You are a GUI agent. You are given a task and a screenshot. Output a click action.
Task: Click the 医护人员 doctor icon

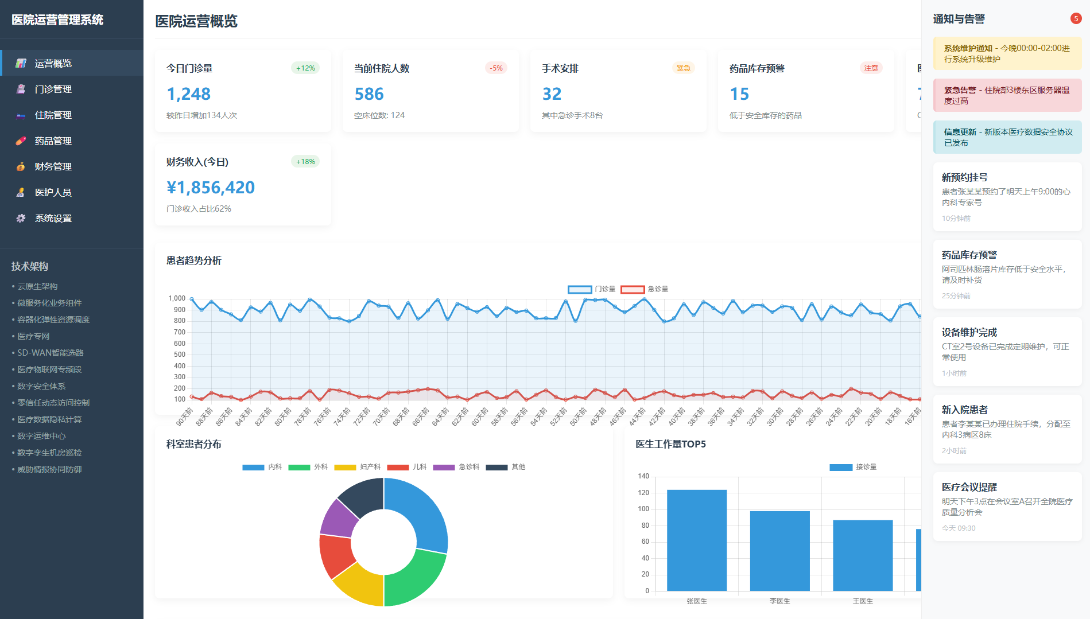point(21,192)
